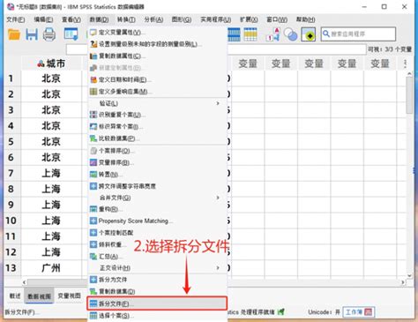Click the status bar workbook icon

[368, 311]
